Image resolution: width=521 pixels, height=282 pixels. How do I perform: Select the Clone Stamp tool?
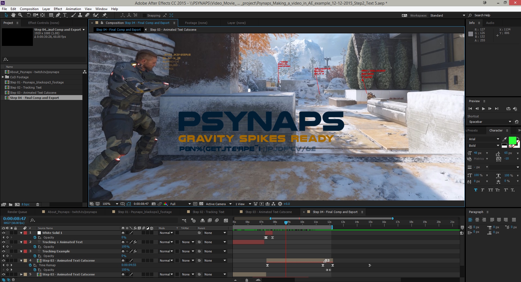[80, 15]
